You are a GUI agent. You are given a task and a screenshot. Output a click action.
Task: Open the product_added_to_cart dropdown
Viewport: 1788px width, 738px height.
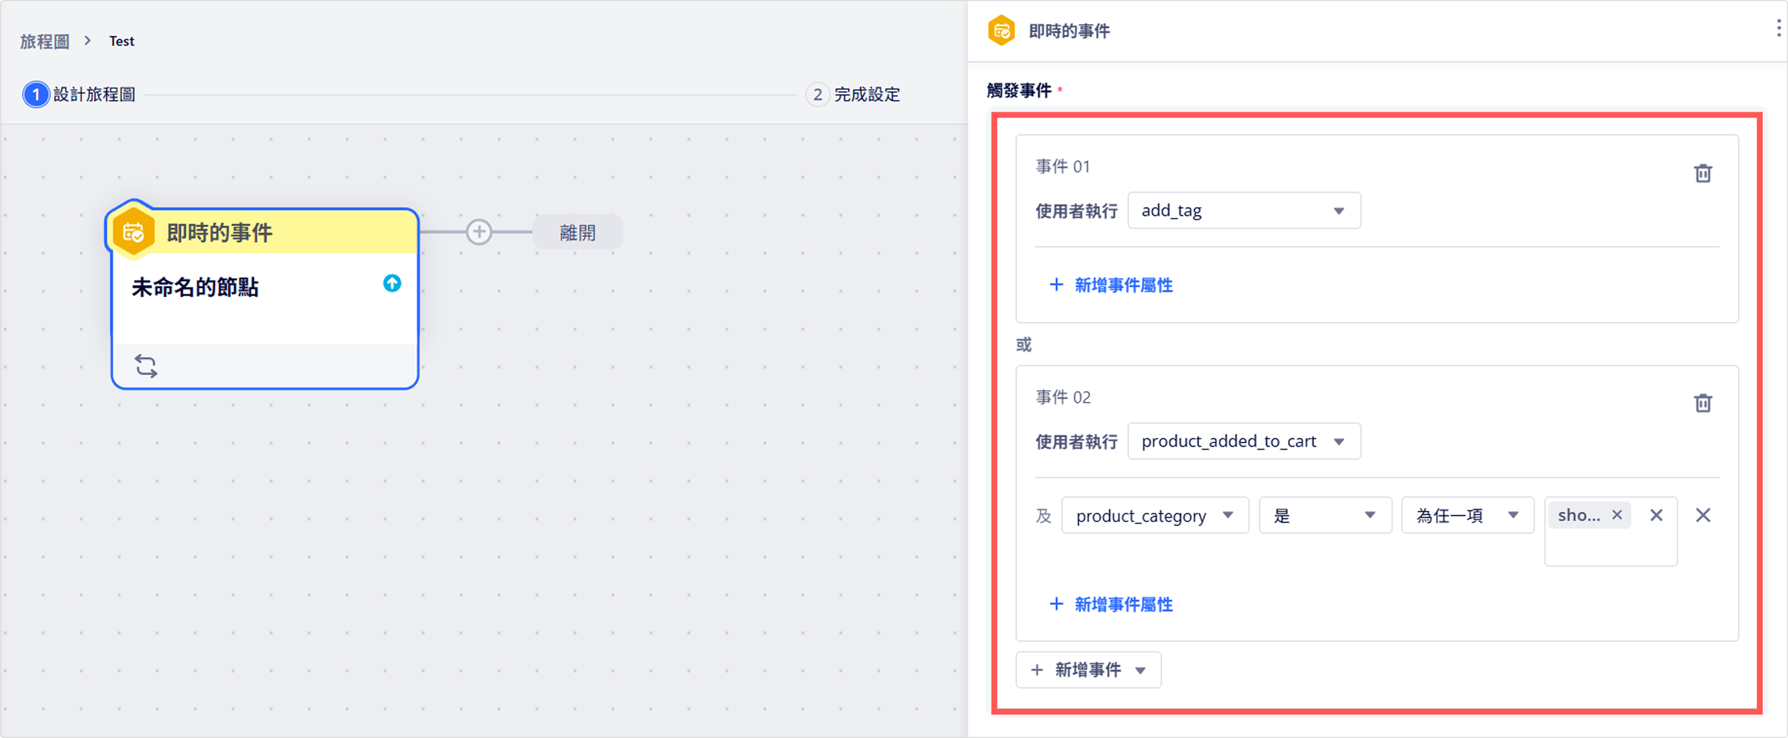tap(1244, 441)
